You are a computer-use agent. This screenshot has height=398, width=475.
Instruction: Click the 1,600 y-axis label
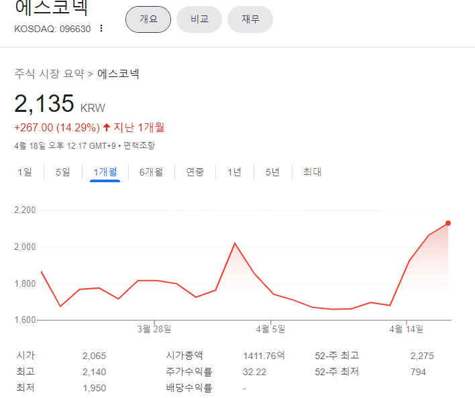point(25,320)
